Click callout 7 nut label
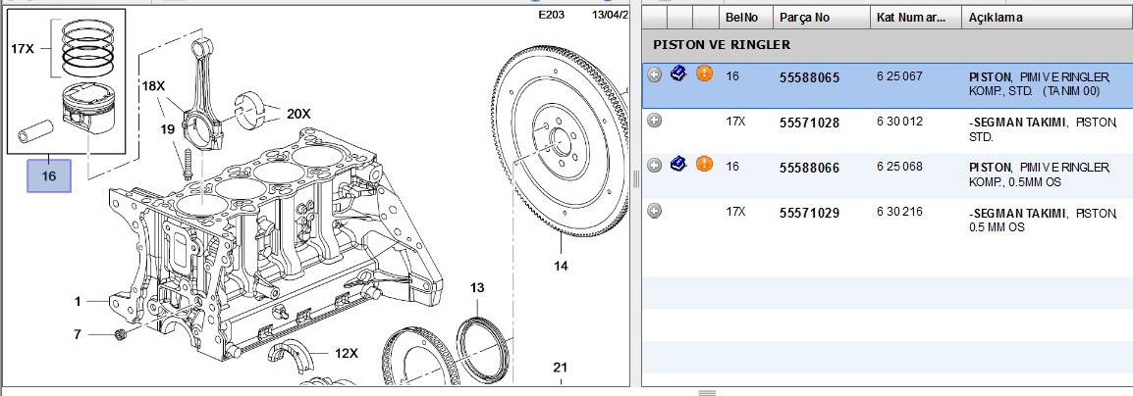The height and width of the screenshot is (396, 1133). pos(78,334)
